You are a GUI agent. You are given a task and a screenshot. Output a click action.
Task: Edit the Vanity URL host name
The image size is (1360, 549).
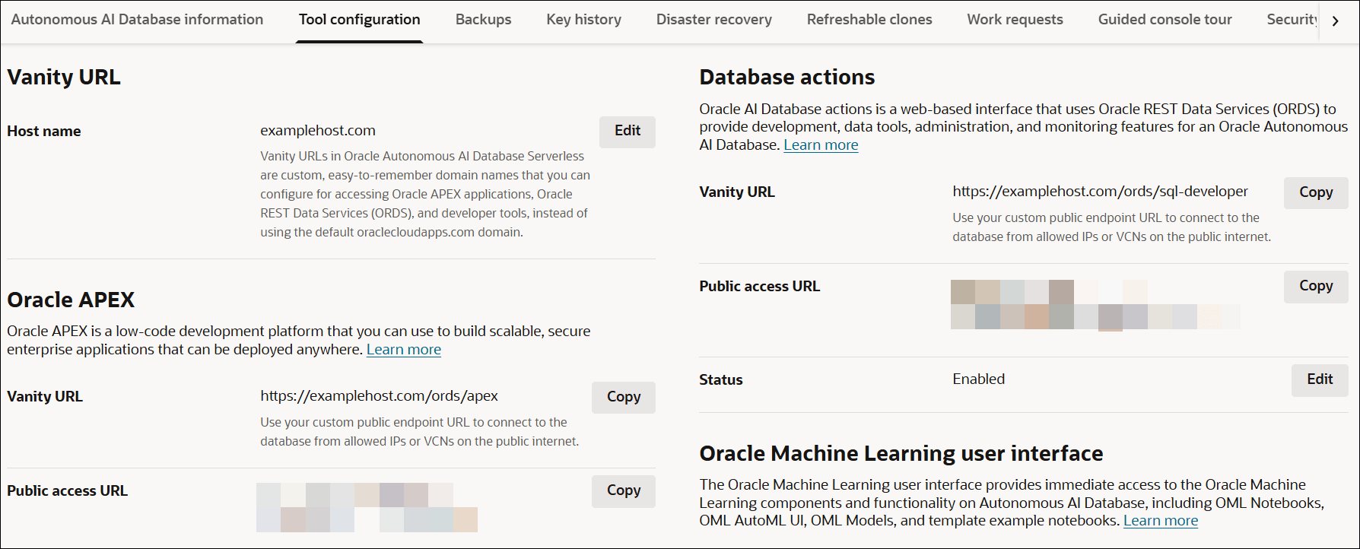click(x=627, y=131)
